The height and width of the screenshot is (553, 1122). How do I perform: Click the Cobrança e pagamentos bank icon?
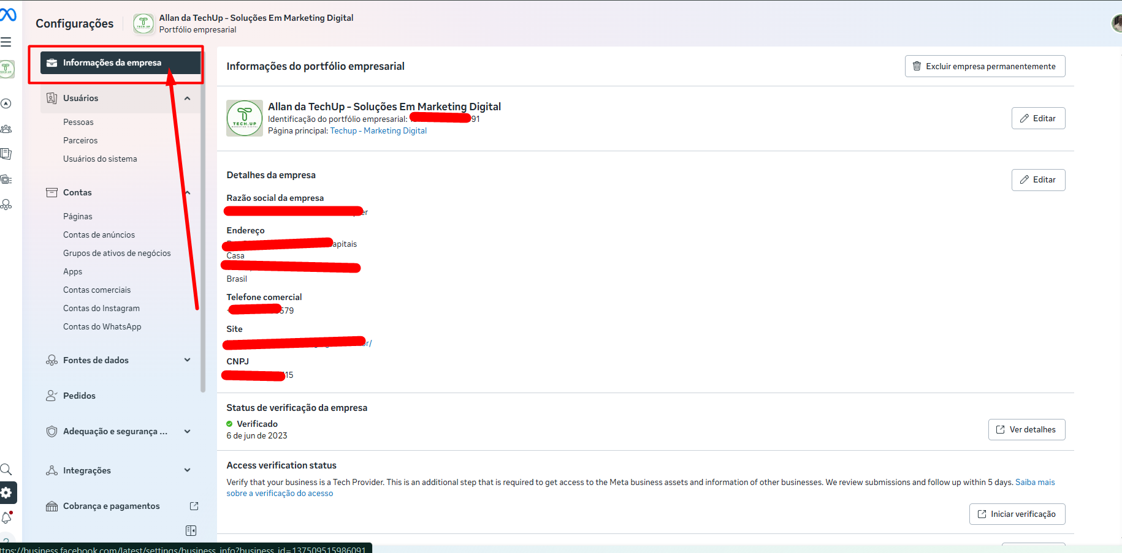click(x=52, y=506)
